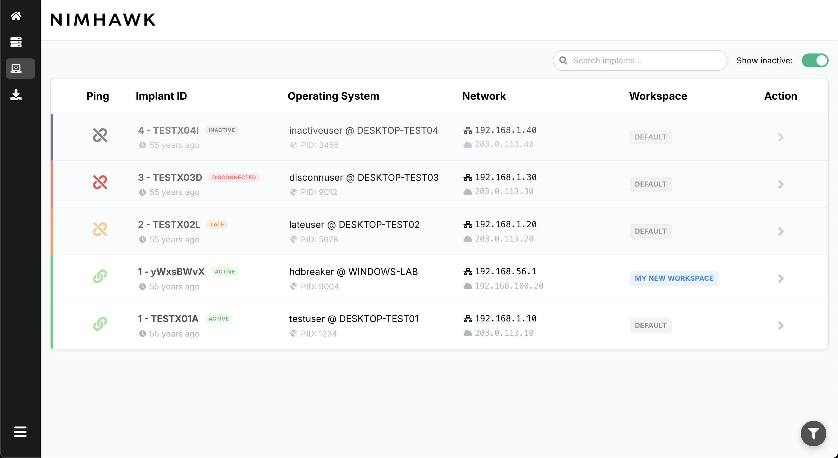Click the Operating System column header
Viewport: 838px width, 458px height.
333,96
